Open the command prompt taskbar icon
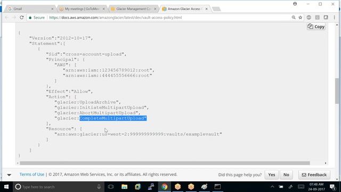 pos(217,187)
